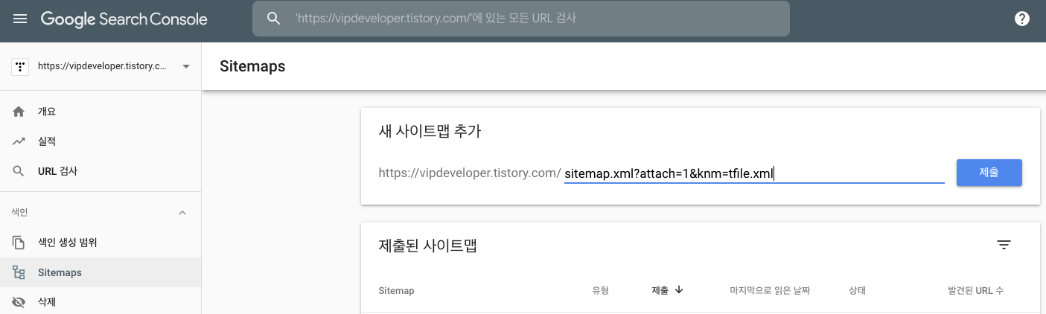
Task: Click the 마지막으로 읽은 날짜 column header
Action: tap(770, 291)
